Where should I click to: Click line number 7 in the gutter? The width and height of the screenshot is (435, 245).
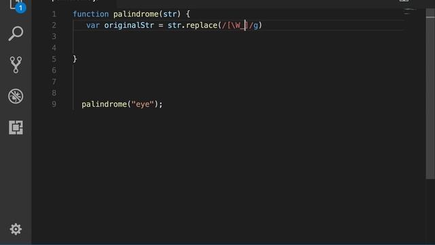click(x=54, y=82)
